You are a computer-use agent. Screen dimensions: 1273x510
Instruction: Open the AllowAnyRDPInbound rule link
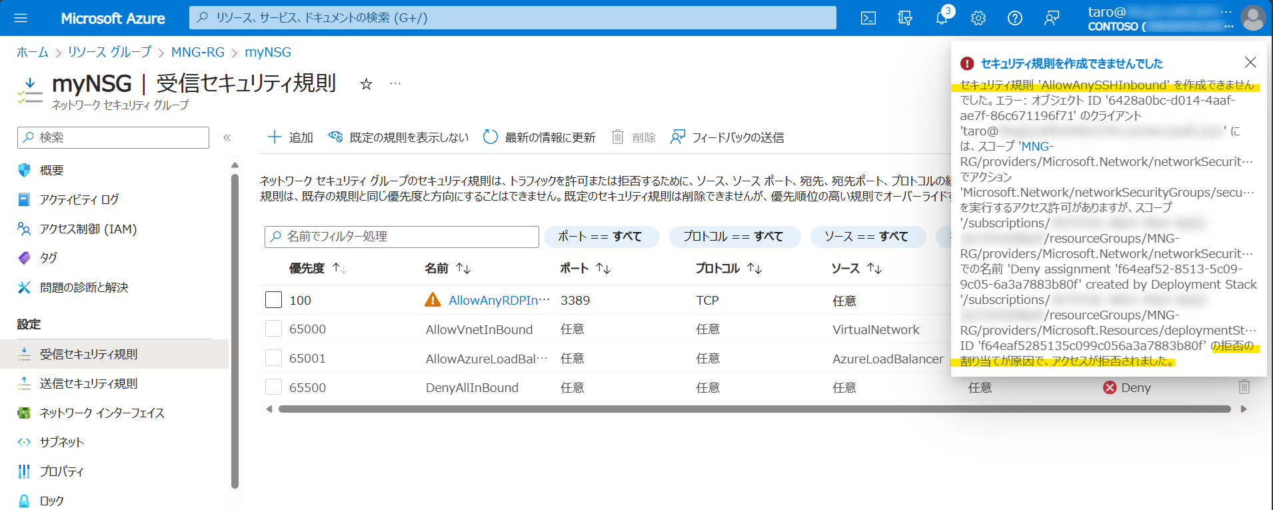point(499,300)
